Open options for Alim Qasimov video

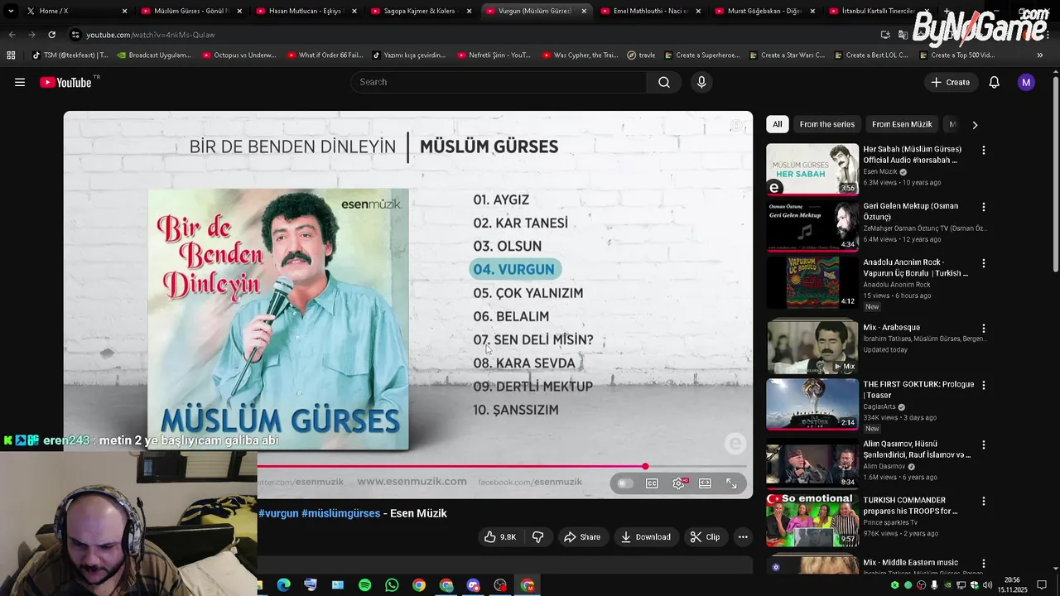(984, 445)
